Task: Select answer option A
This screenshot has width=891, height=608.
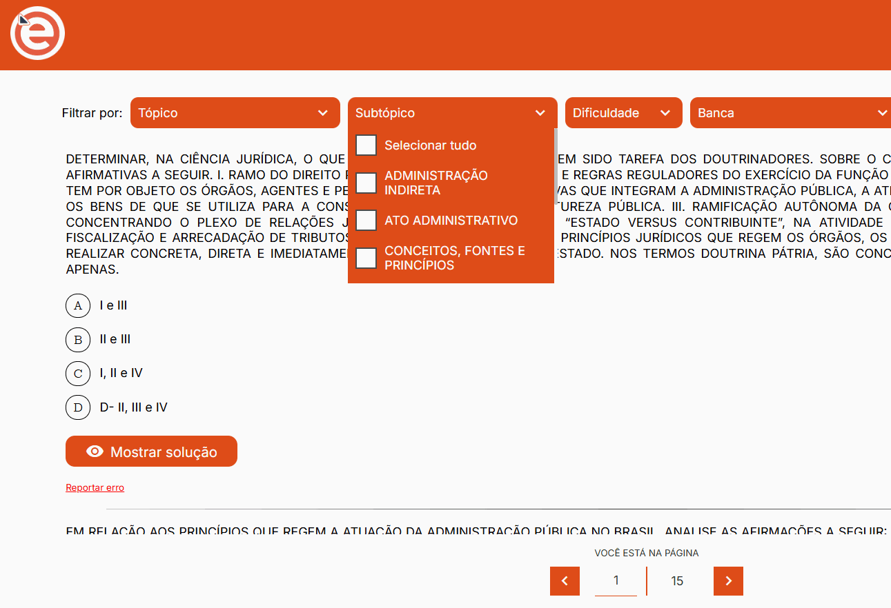Action: (78, 305)
